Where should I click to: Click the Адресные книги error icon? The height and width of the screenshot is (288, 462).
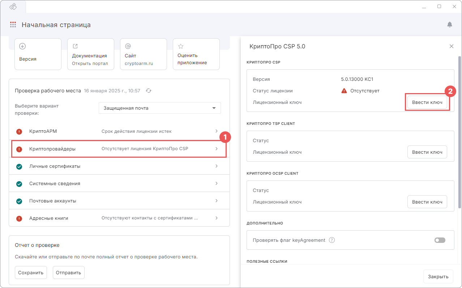tap(19, 218)
